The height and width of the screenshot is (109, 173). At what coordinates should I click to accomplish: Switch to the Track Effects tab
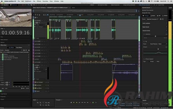(x=19, y=47)
